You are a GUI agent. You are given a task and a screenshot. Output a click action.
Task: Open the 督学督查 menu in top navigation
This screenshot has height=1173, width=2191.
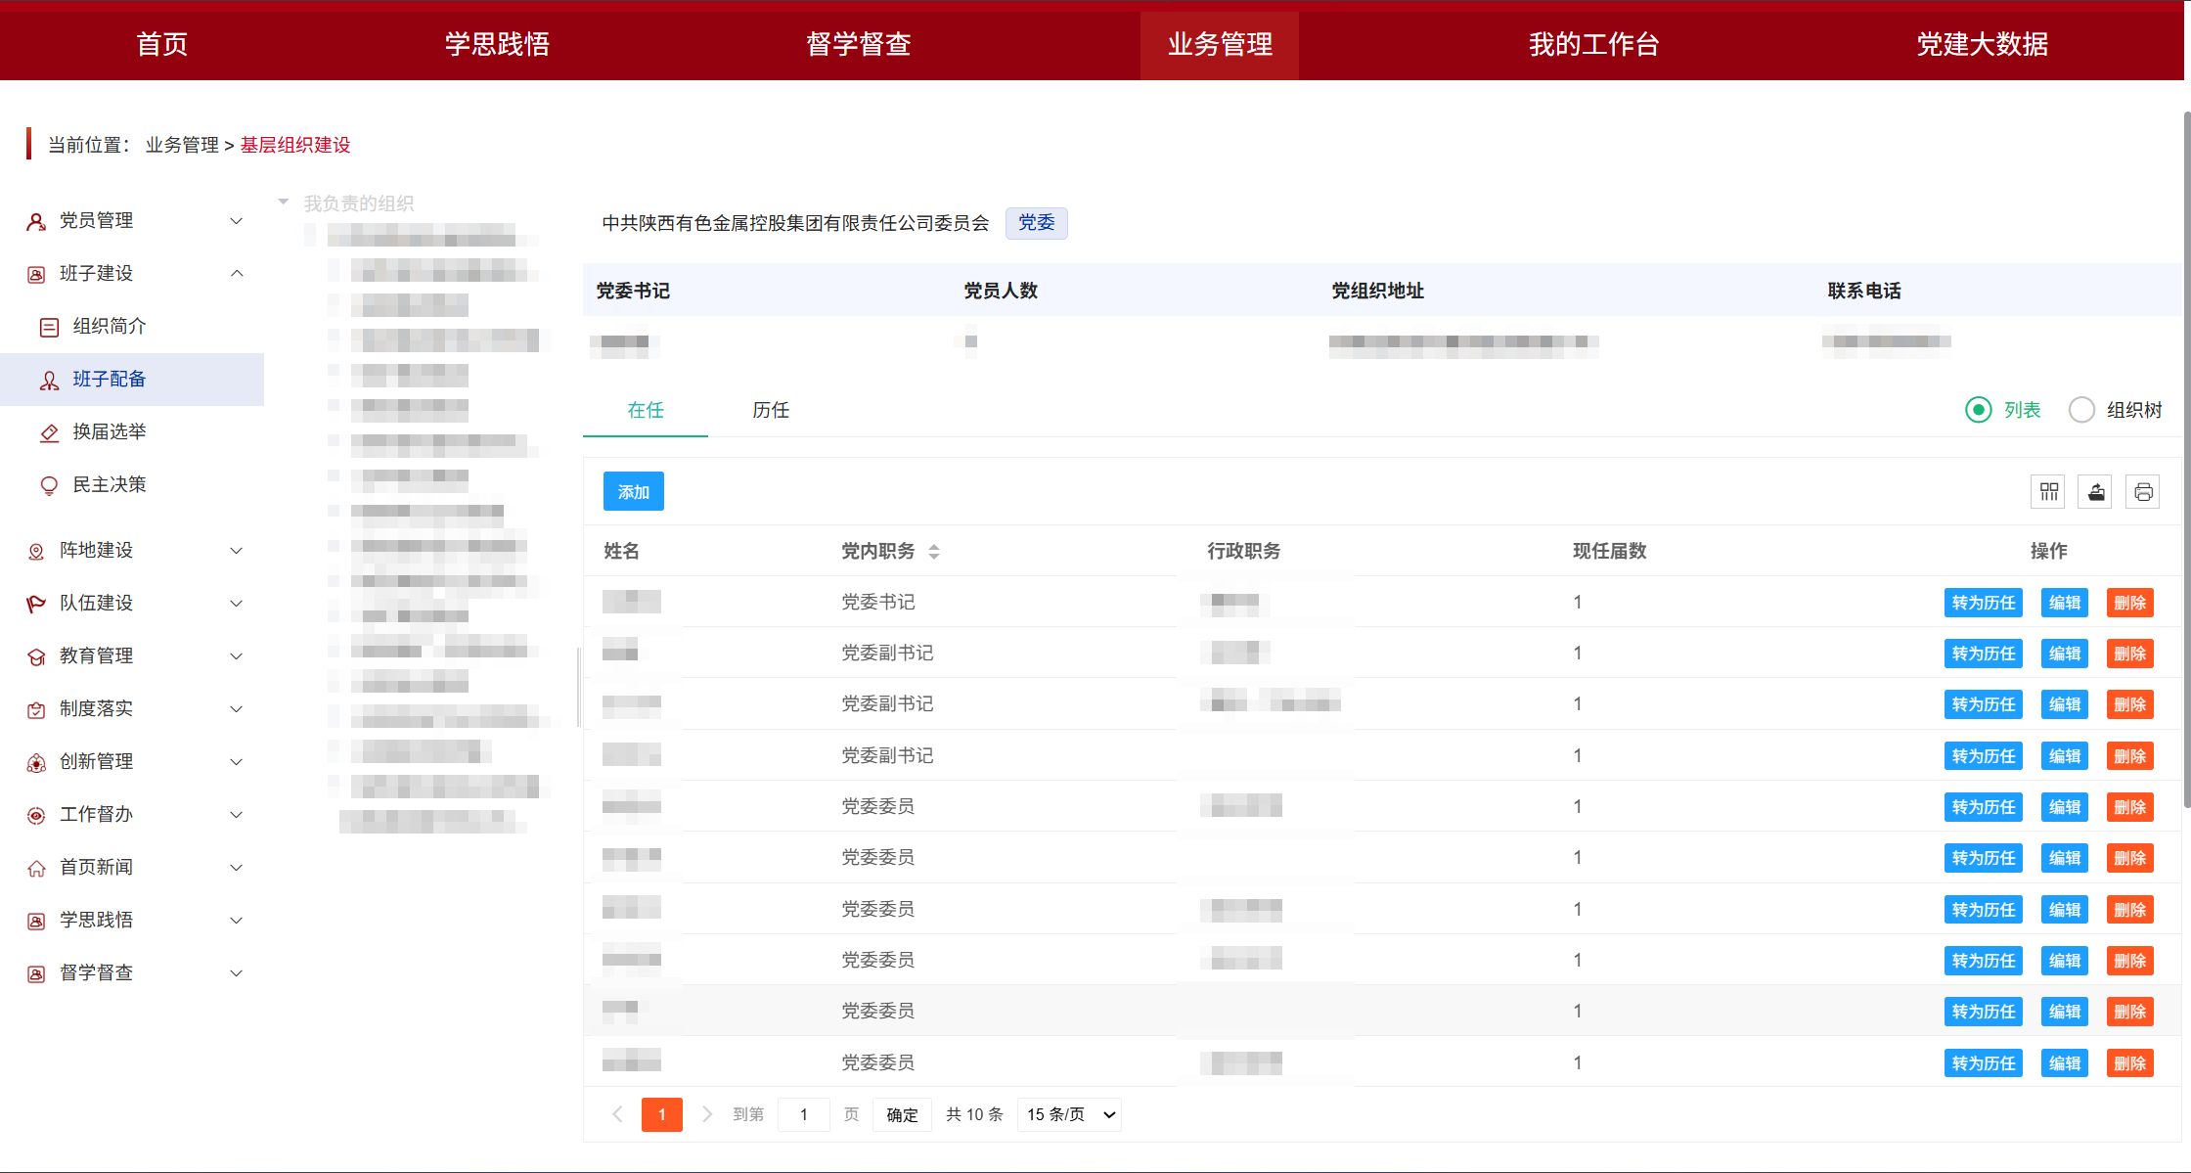click(860, 43)
